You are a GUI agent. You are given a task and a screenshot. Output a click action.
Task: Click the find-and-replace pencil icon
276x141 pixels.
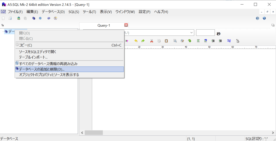[182, 41]
